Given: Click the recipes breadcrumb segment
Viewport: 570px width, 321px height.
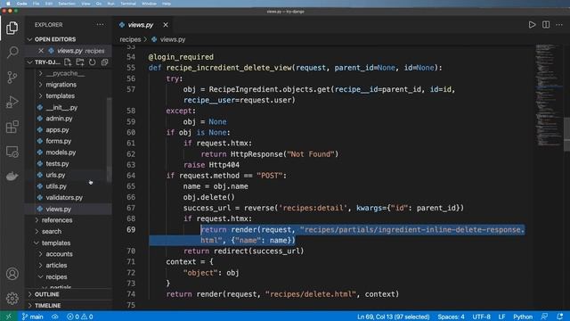Looking at the screenshot, I should click(x=130, y=39).
